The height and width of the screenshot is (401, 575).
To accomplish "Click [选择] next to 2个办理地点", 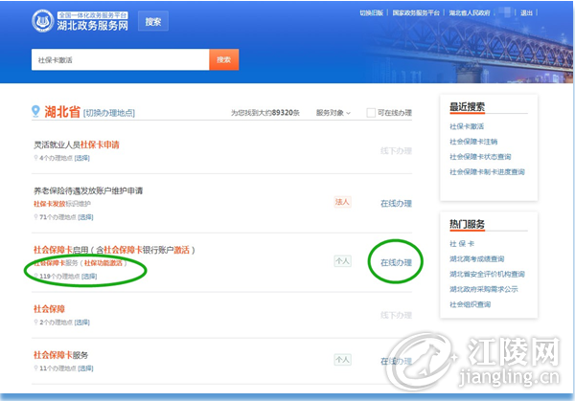I will [82, 323].
